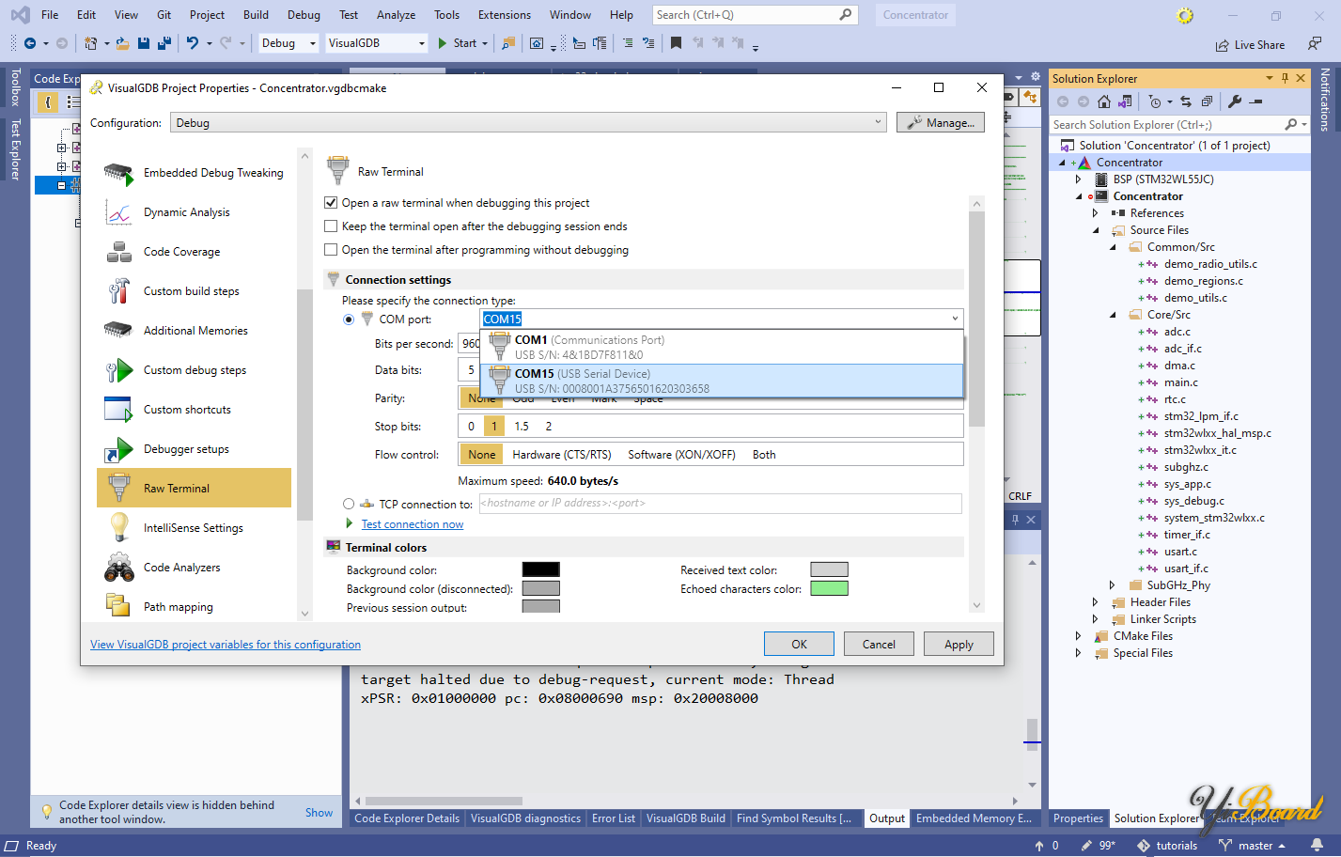The height and width of the screenshot is (857, 1341).
Task: Enable 'Keep the terminal open' checkbox
Action: point(331,226)
